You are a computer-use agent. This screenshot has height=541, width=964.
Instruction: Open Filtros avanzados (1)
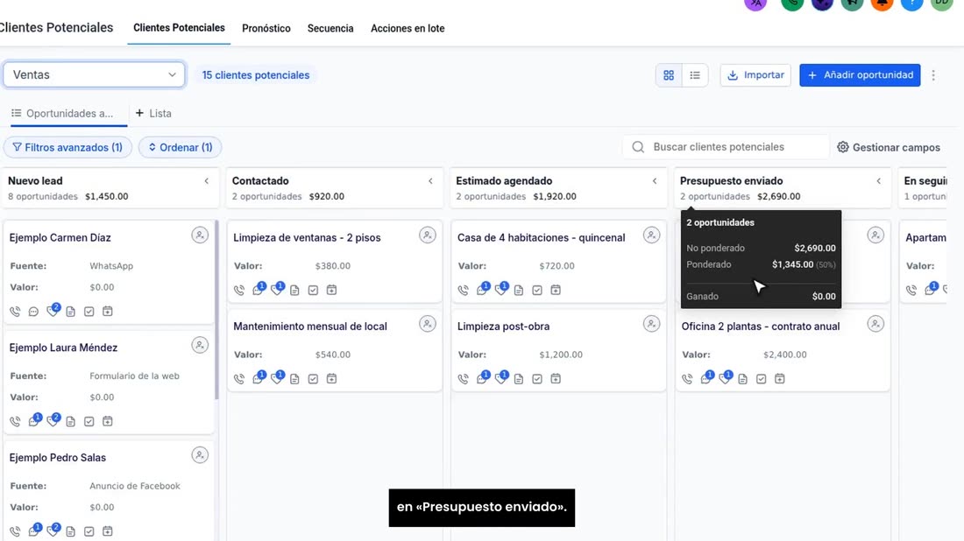(x=67, y=147)
